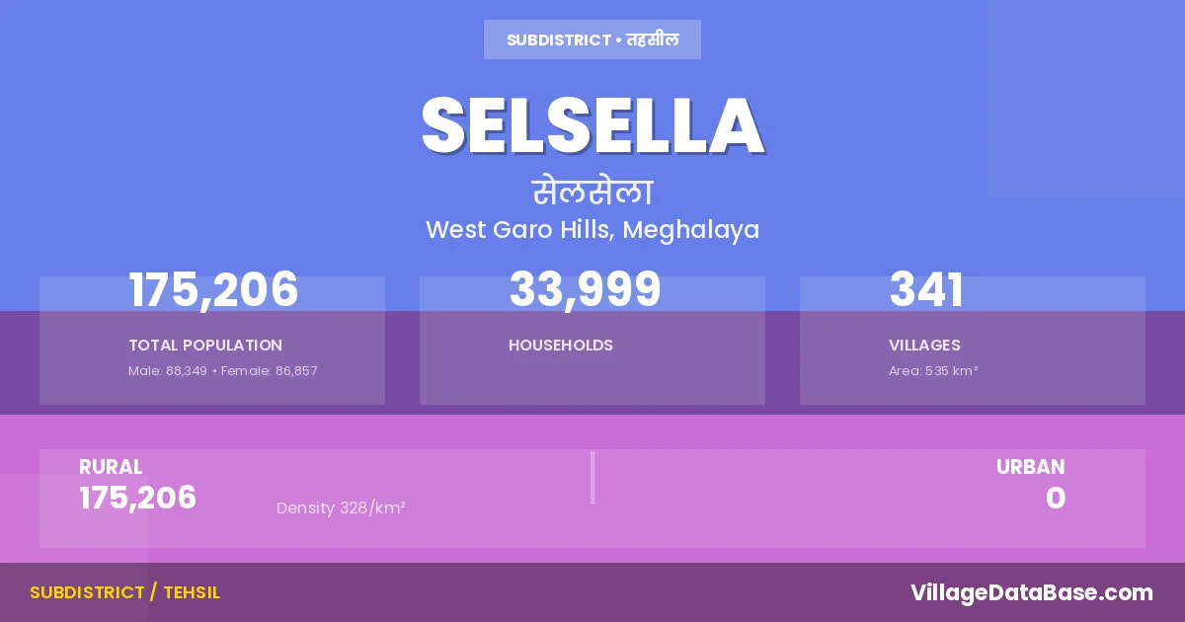Open the VillageDataBase.com link

coord(1031,592)
